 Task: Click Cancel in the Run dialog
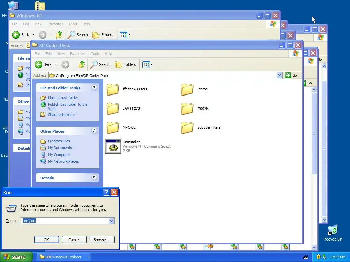pos(74,240)
